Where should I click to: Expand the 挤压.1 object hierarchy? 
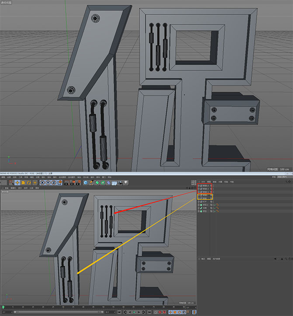tap(199, 205)
